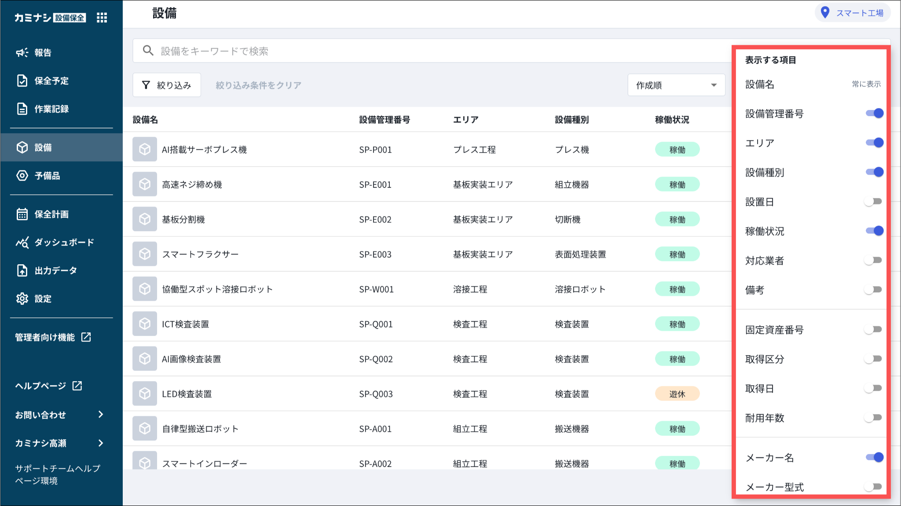The image size is (901, 506).
Task: Click the ダッシュボード chart icon
Action: coord(22,243)
